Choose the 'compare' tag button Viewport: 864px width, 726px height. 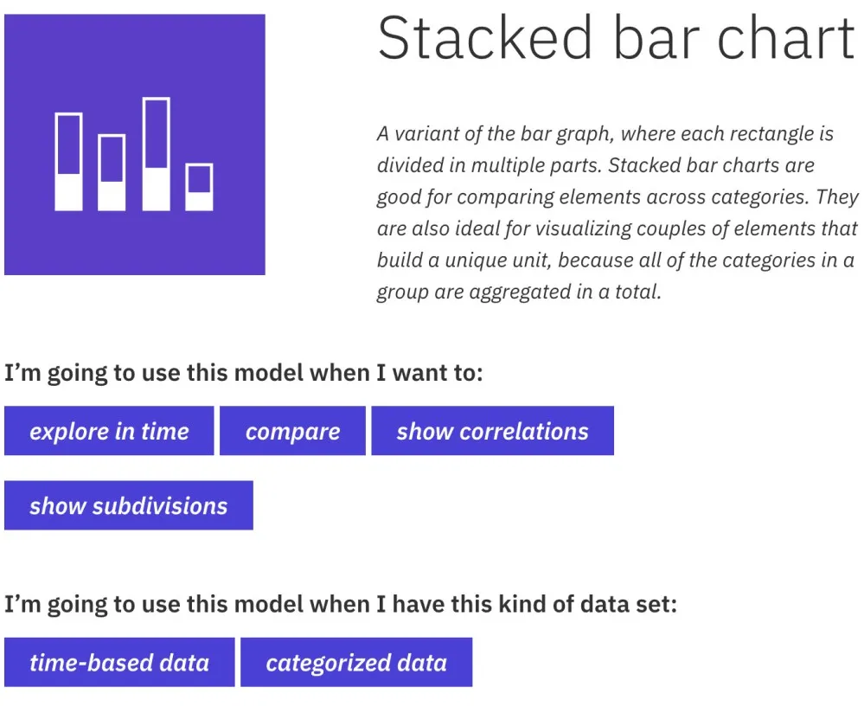click(x=292, y=431)
